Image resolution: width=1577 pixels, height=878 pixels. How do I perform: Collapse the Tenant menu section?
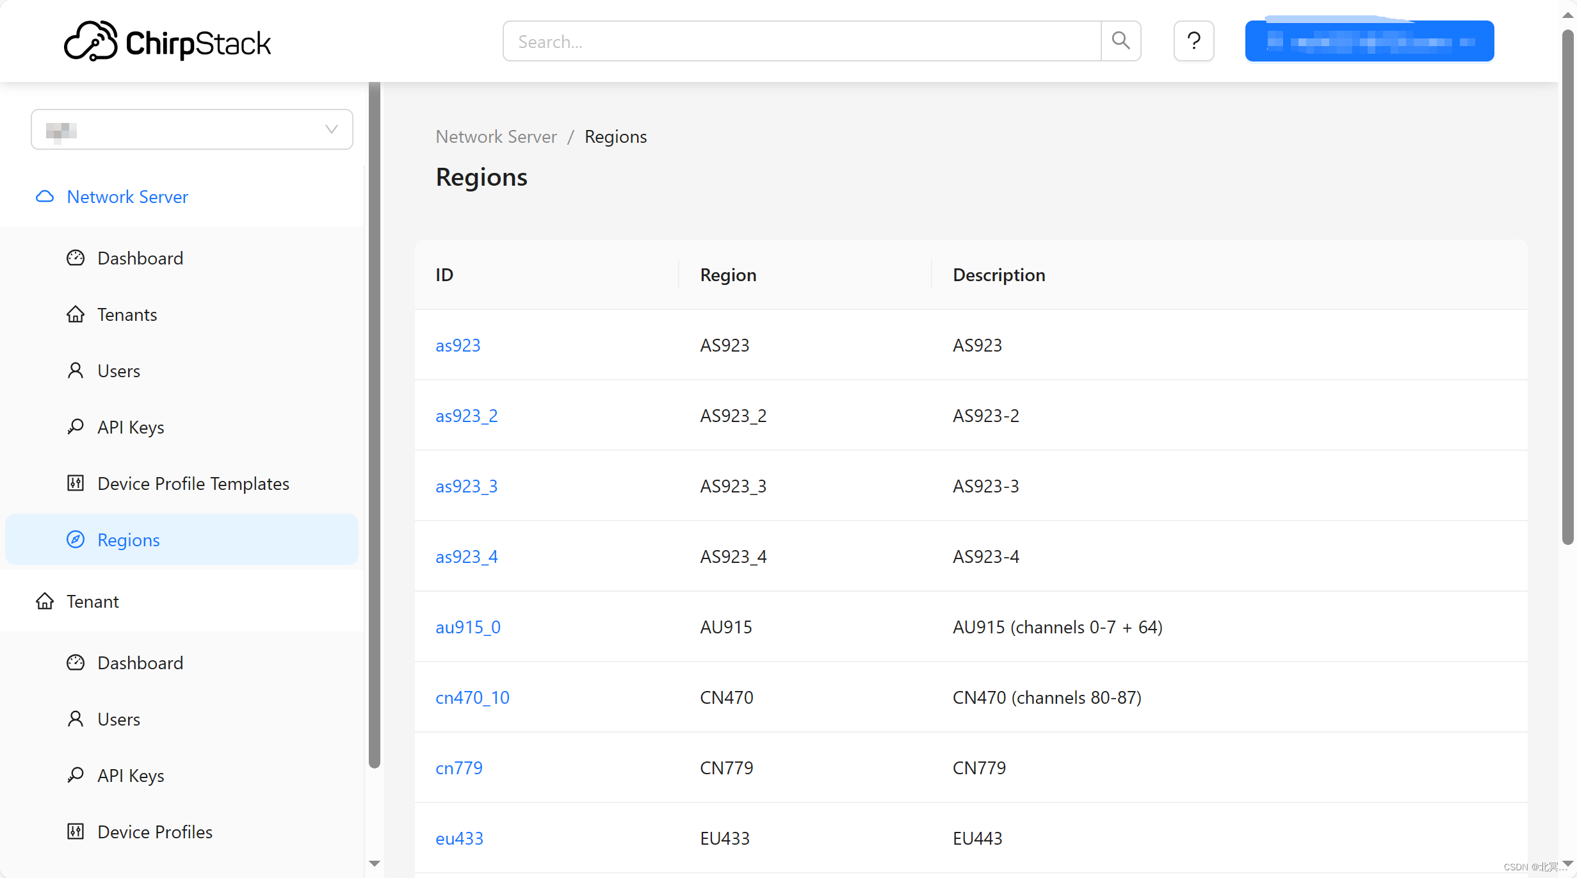tap(93, 601)
